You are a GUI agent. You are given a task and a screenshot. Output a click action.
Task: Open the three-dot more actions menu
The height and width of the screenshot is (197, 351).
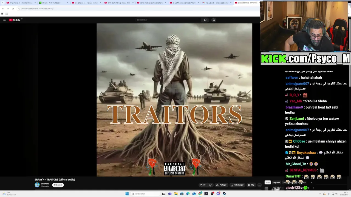(x=259, y=185)
